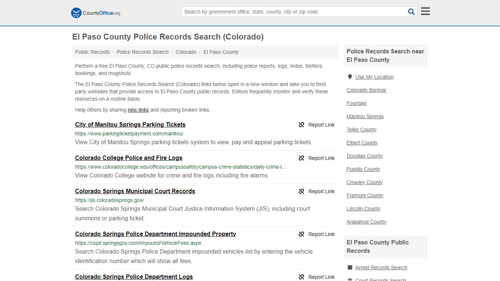The height and width of the screenshot is (281, 500).
Task: Open Colorado Springs Police Department Logs
Action: 134,277
